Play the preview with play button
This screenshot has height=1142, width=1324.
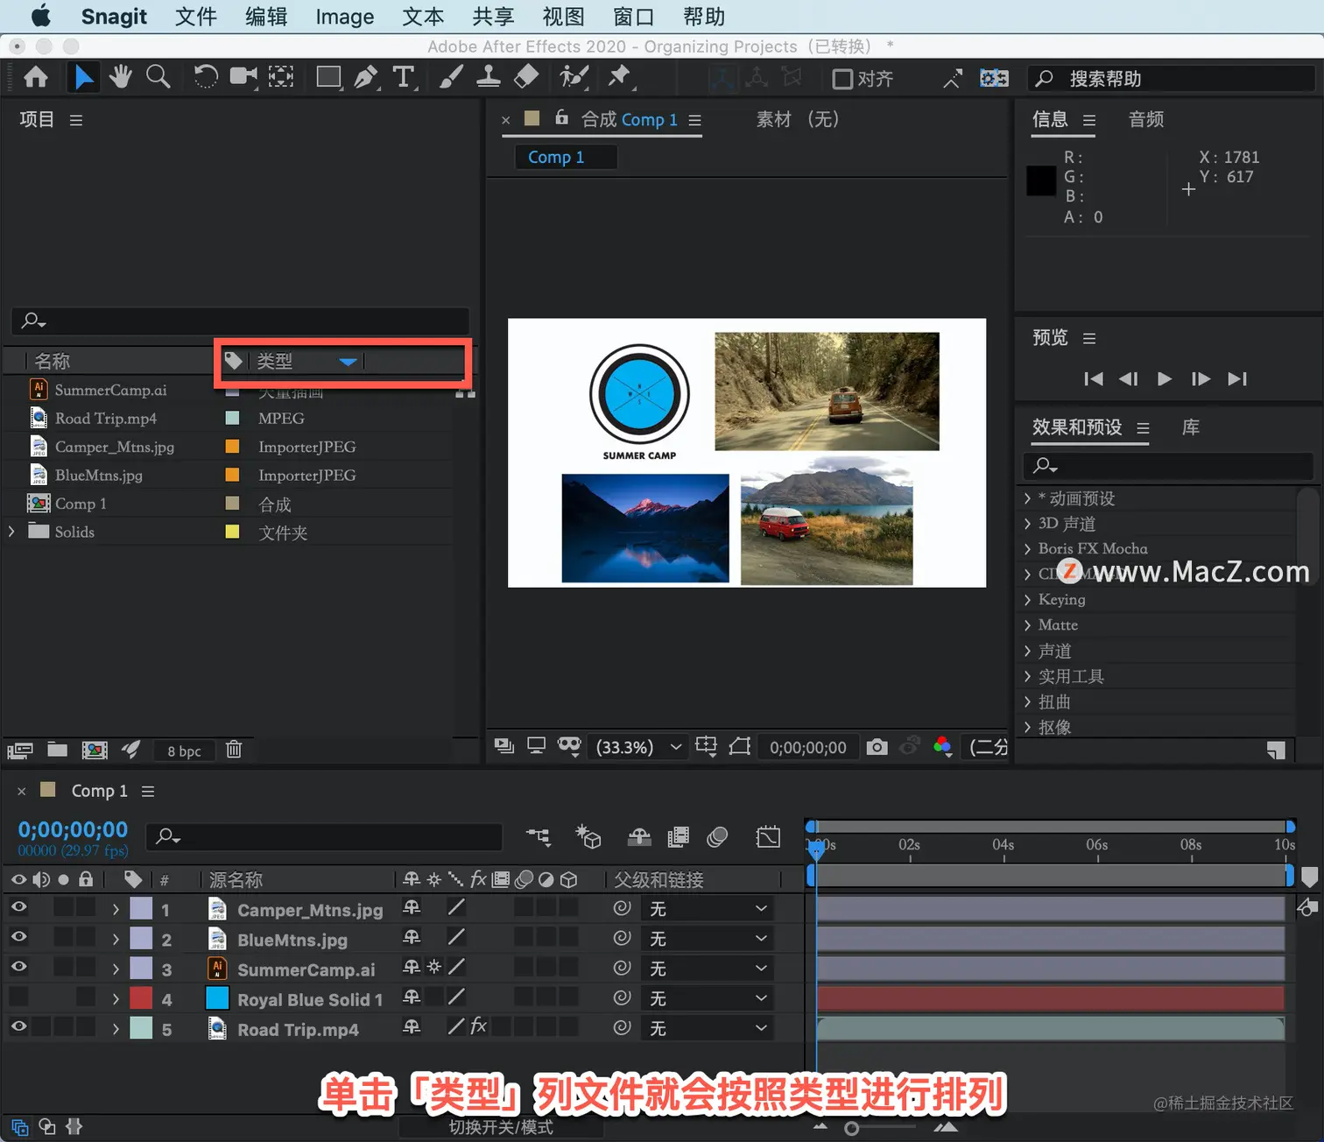click(x=1164, y=378)
